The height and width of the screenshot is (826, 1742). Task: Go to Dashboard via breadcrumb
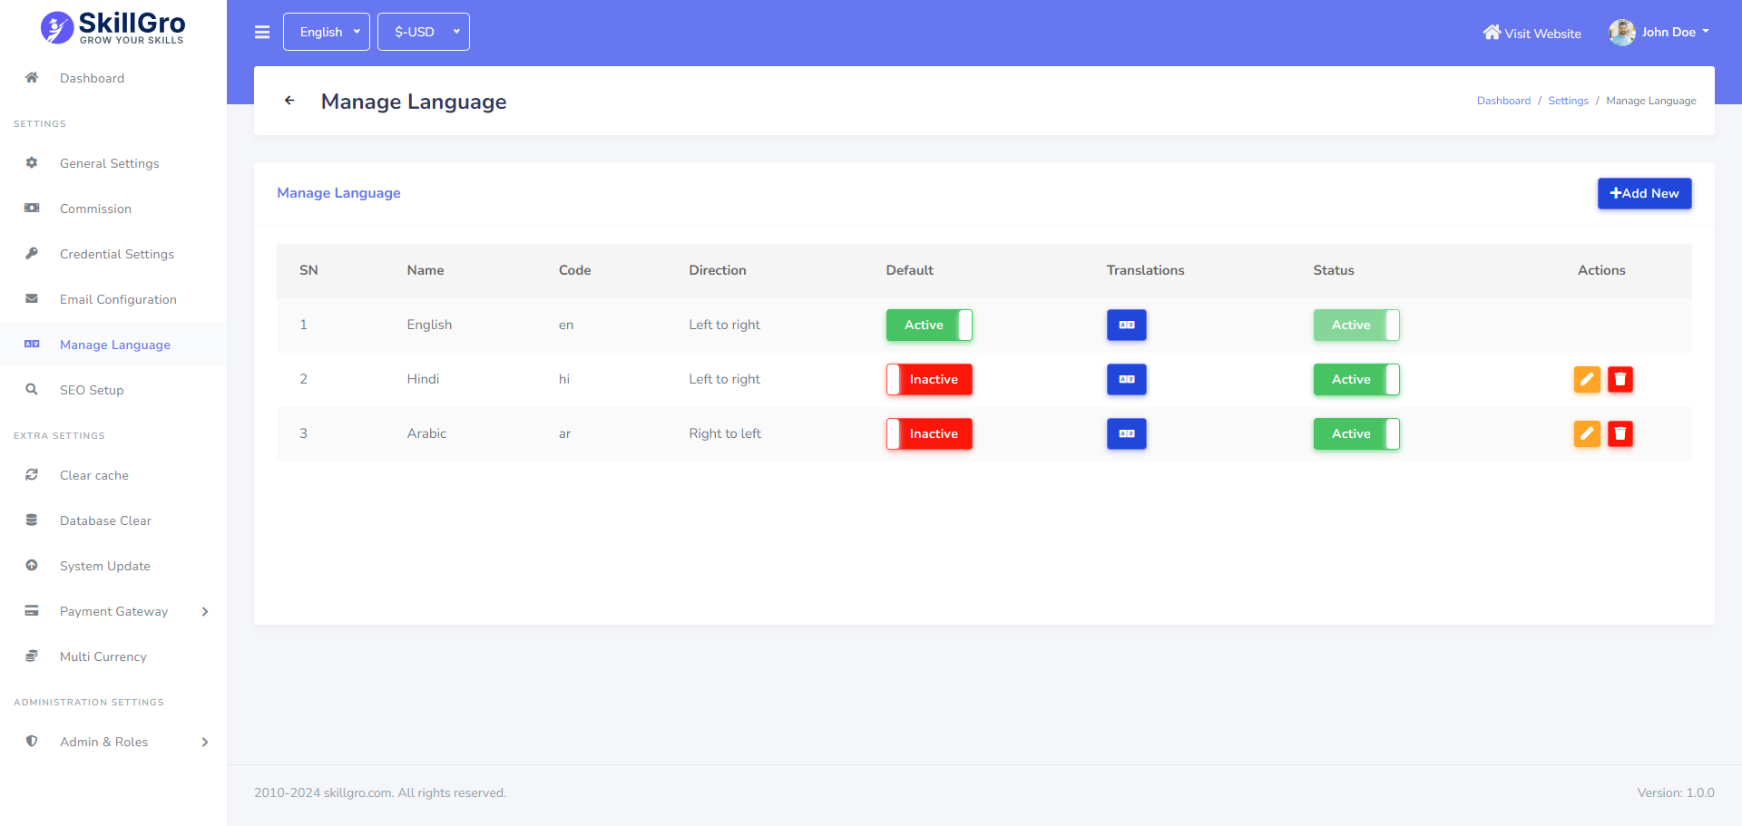click(x=1503, y=101)
